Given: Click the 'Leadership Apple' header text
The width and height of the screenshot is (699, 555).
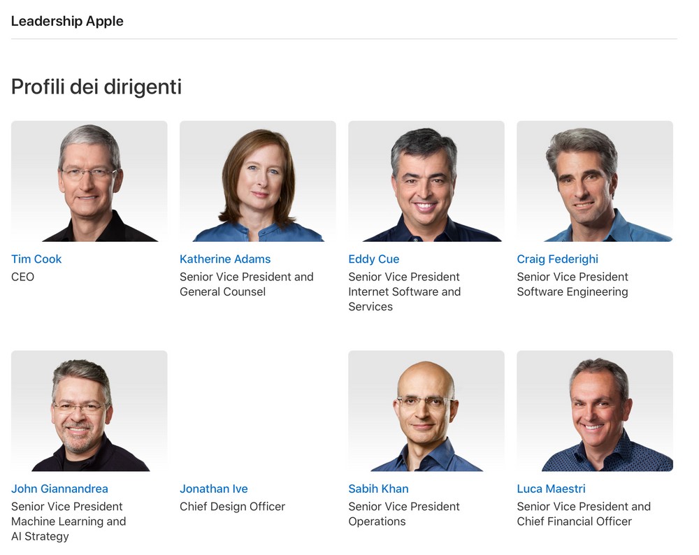Looking at the screenshot, I should click(x=67, y=21).
